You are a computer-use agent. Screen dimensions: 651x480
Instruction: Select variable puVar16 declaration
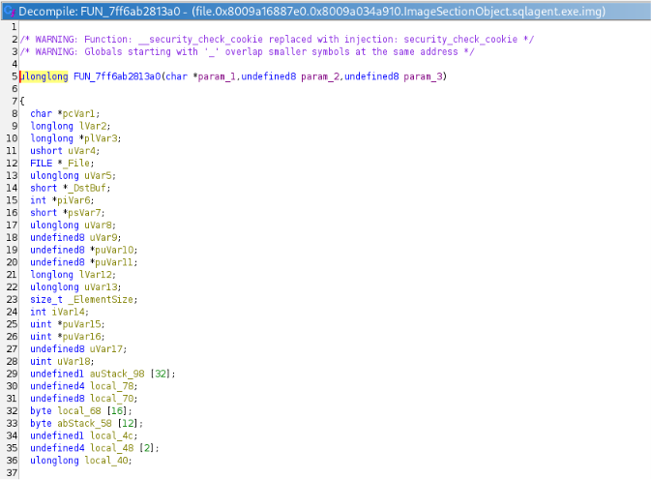click(82, 337)
